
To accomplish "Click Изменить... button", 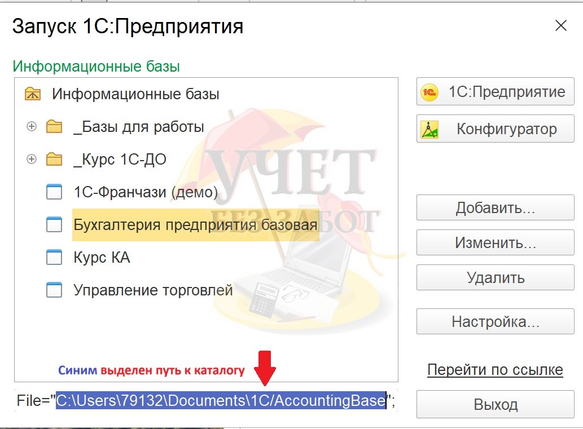I will [x=496, y=242].
